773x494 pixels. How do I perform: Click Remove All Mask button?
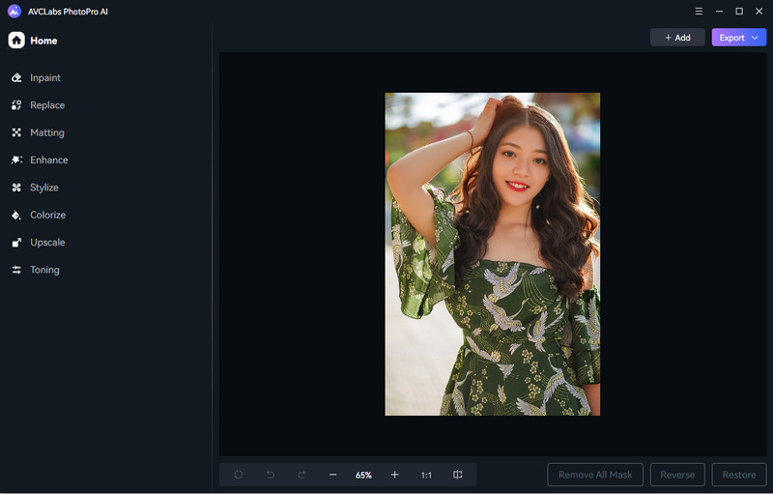coord(595,475)
